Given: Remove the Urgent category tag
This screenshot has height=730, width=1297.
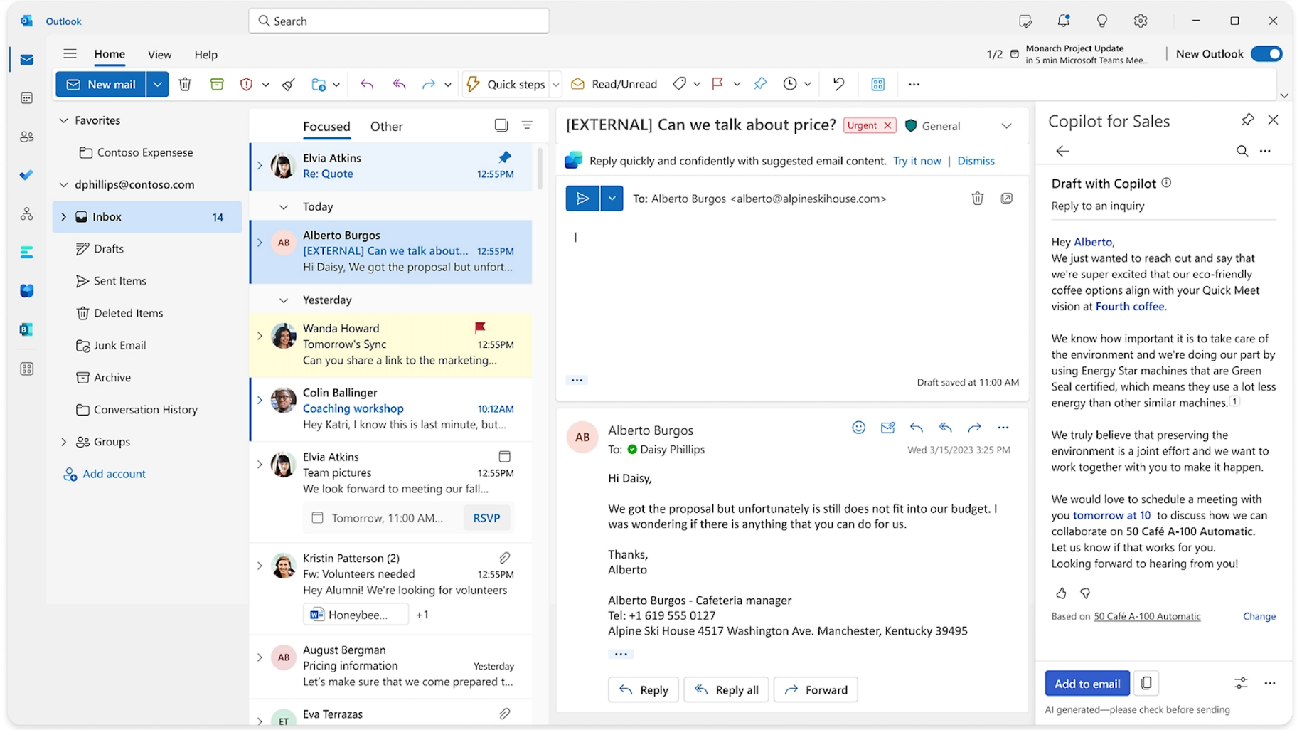Looking at the screenshot, I should pos(887,125).
